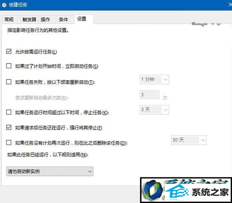
Task: Check 如果任务运行时间超过以下时间，停止任务 checkbox
Action: point(9,112)
